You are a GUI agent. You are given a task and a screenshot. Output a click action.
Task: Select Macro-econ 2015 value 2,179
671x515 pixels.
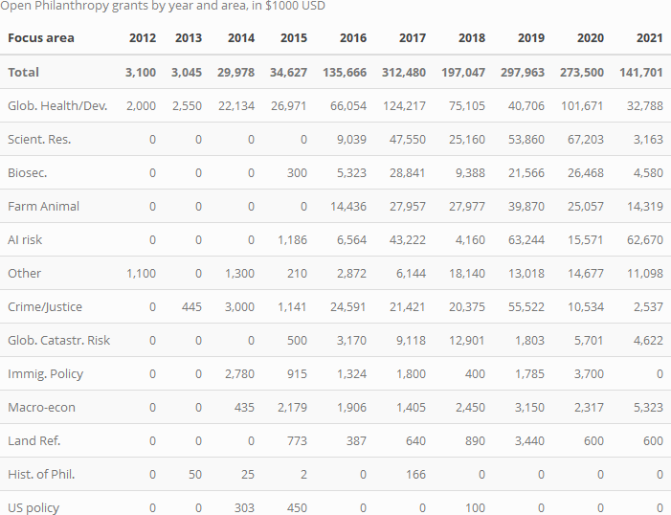pyautogui.click(x=292, y=407)
